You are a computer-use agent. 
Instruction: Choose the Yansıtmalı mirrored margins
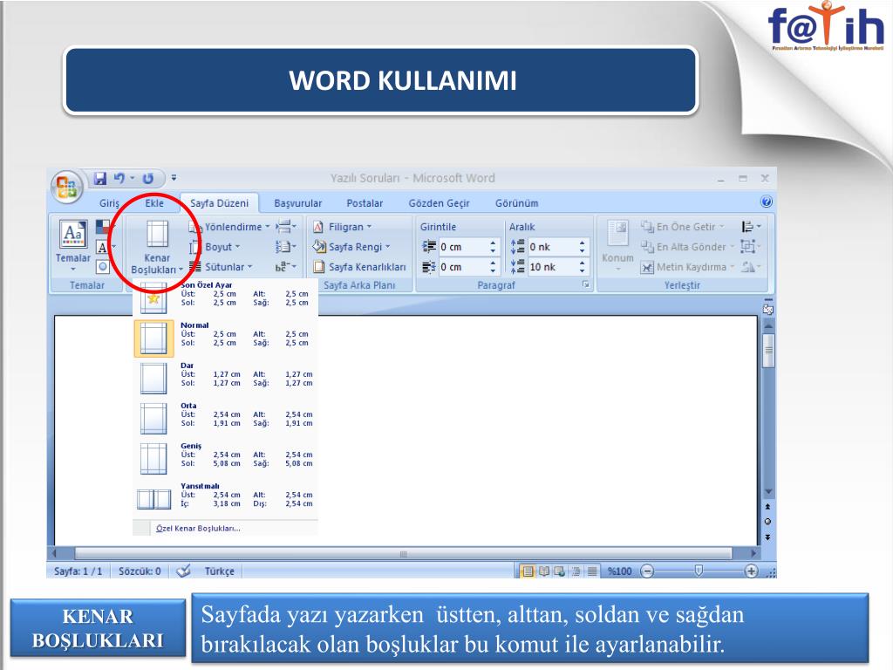[x=226, y=498]
